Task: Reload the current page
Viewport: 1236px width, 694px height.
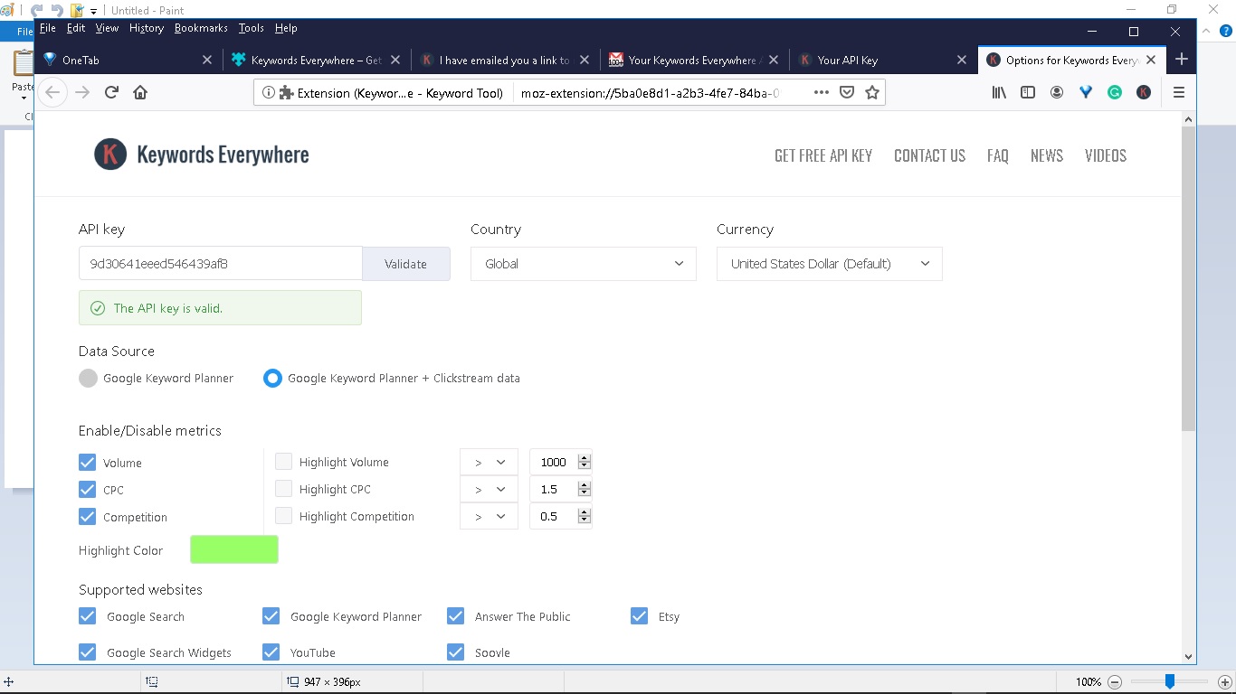Action: tap(112, 92)
